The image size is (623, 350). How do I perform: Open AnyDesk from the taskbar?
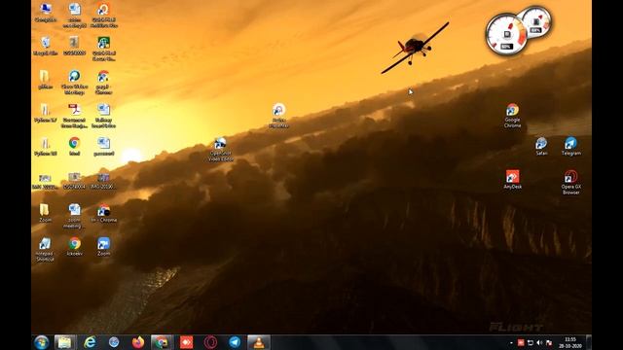pyautogui.click(x=186, y=342)
